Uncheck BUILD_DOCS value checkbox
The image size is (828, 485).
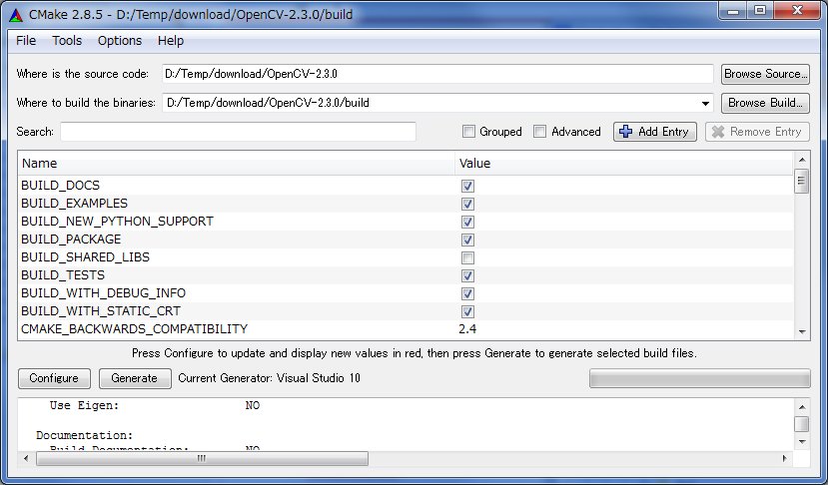(x=467, y=186)
